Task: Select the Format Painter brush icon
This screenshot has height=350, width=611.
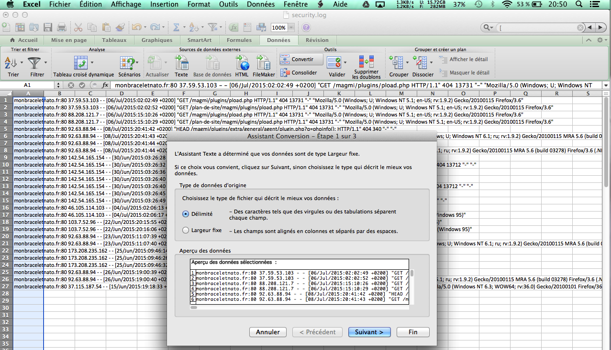Action: pyautogui.click(x=120, y=27)
